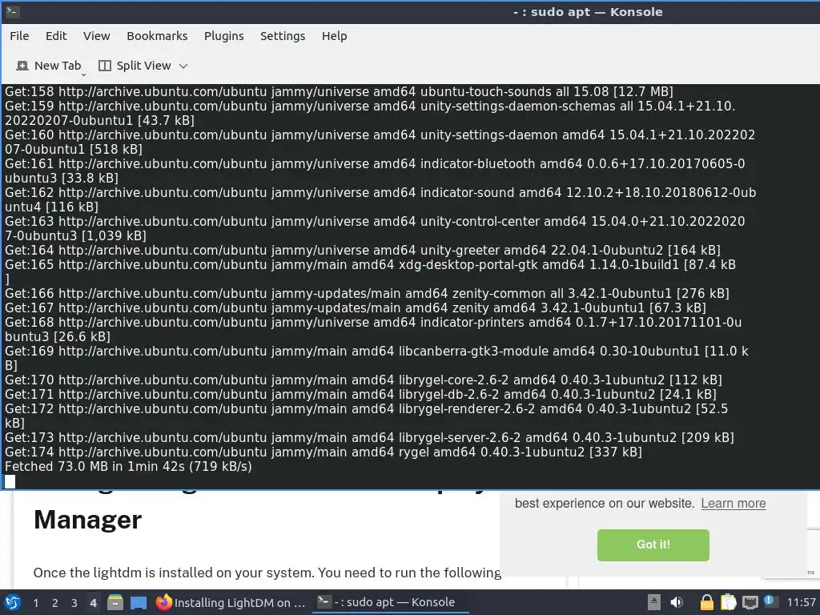Click the terminal cursor block
The width and height of the screenshot is (820, 615).
tap(10, 481)
